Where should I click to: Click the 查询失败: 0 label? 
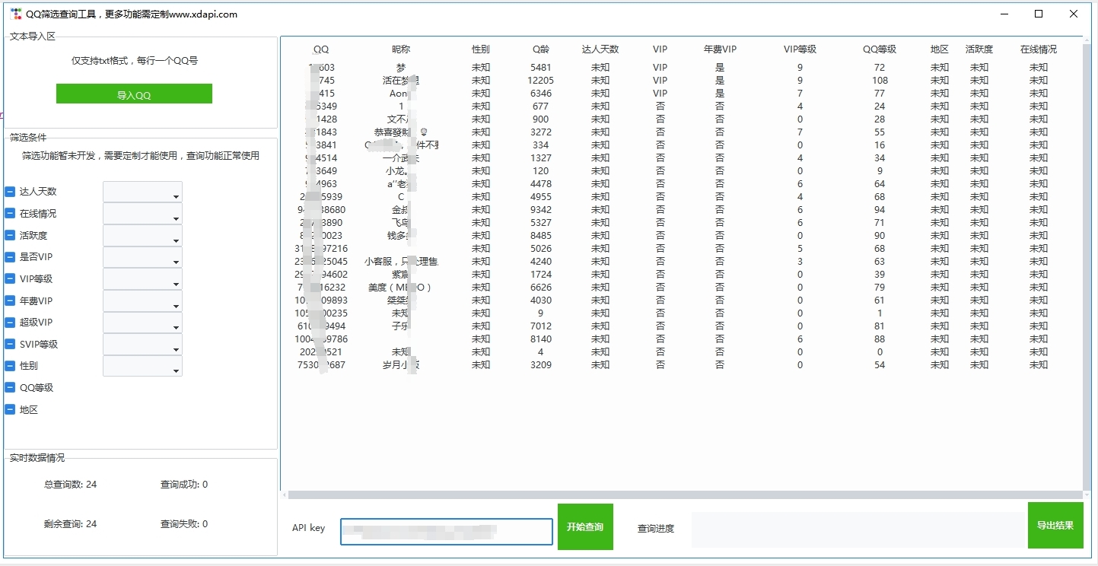pyautogui.click(x=184, y=523)
